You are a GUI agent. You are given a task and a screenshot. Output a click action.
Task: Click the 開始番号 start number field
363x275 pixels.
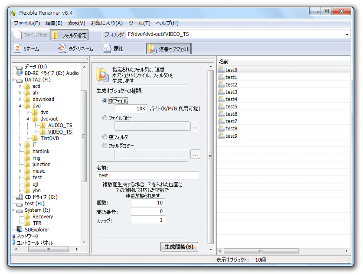[x=148, y=211]
